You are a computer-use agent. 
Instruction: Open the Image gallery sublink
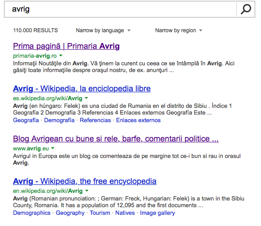coord(157,213)
